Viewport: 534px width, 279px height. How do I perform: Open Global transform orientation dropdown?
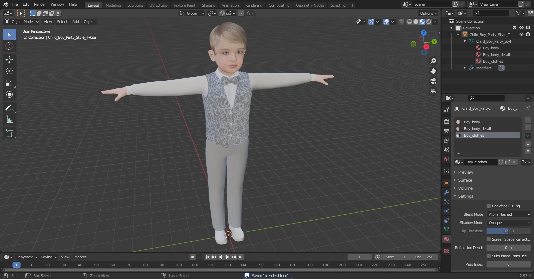(x=192, y=13)
